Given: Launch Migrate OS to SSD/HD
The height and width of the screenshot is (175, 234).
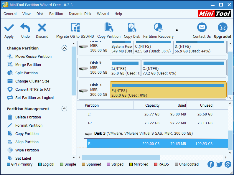Looking at the screenshot, I should [x=75, y=30].
